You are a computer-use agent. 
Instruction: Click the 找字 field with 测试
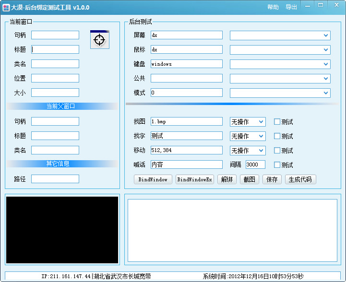pyautogui.click(x=187, y=136)
